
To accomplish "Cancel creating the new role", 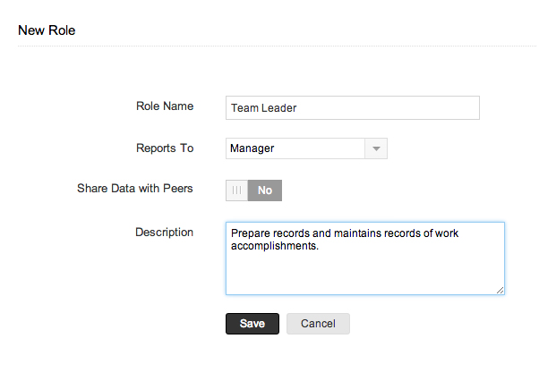I will (x=318, y=324).
